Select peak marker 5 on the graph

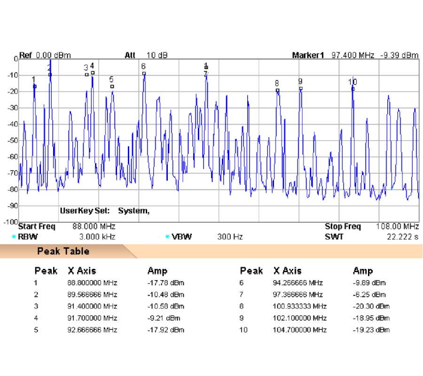pyautogui.click(x=112, y=86)
